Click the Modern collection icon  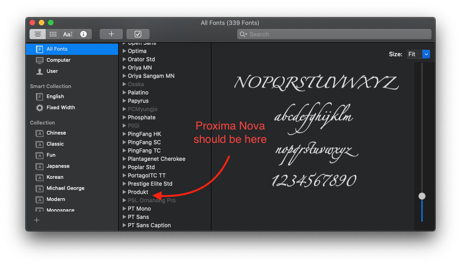point(39,200)
